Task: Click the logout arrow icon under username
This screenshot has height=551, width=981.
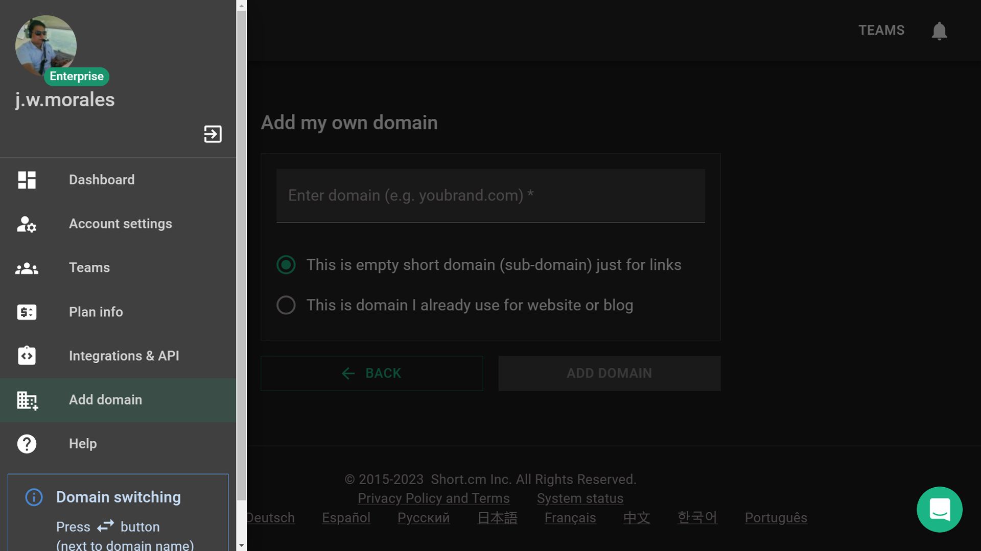Action: click(x=213, y=134)
